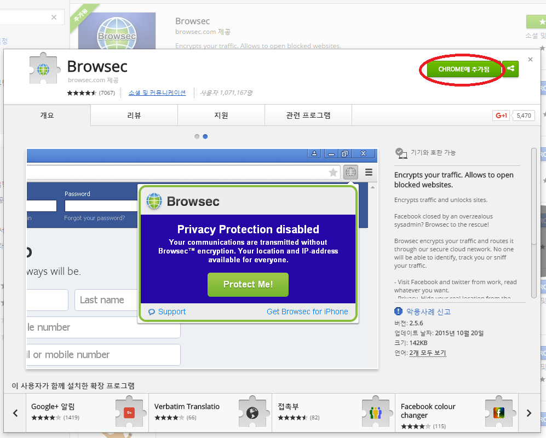Open the 'Facebook colour changer' extension card
The width and height of the screenshot is (546, 438).
coord(457,413)
